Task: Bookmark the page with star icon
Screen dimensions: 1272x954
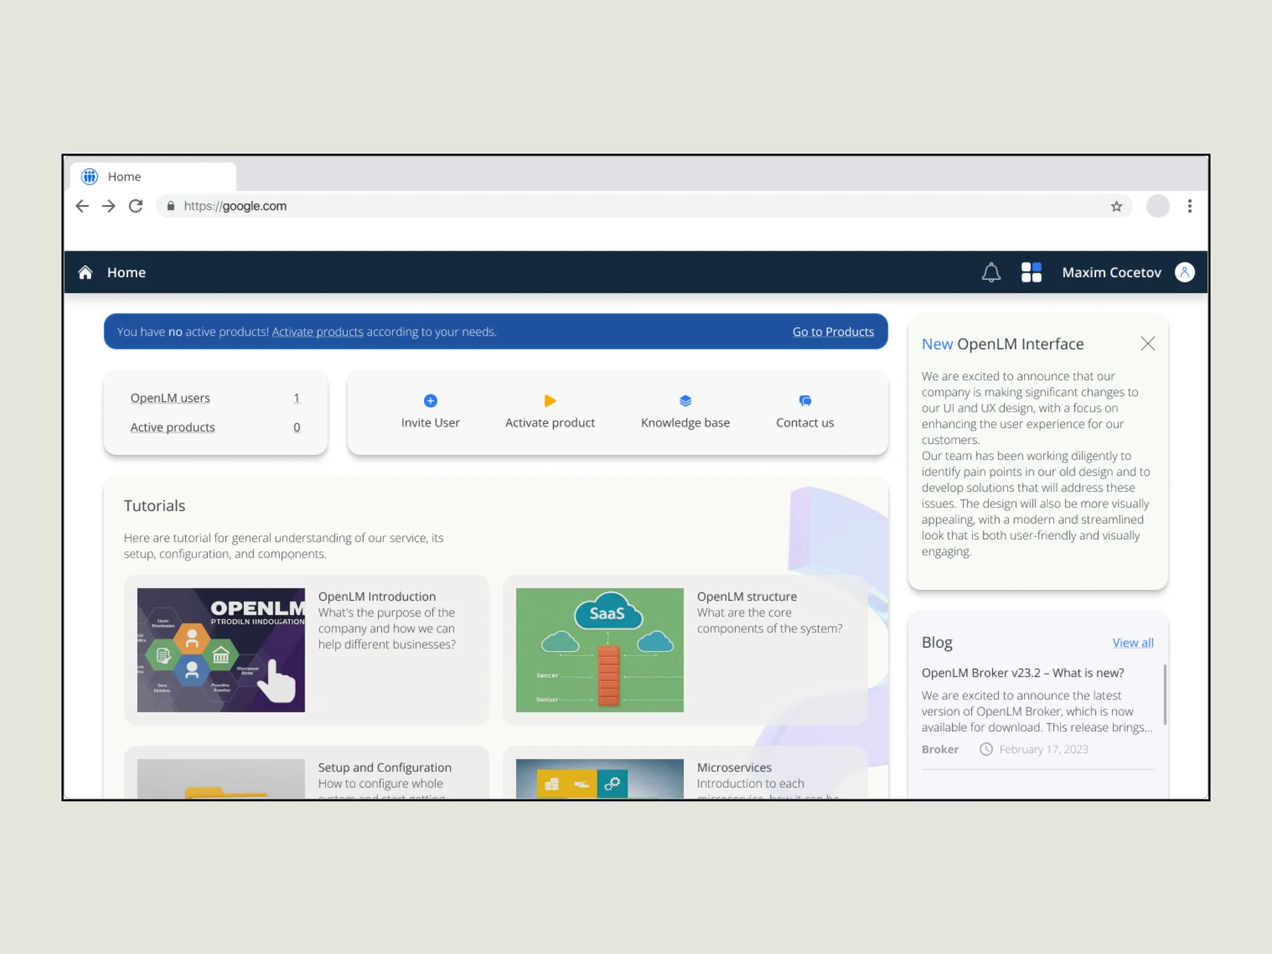Action: point(1117,206)
